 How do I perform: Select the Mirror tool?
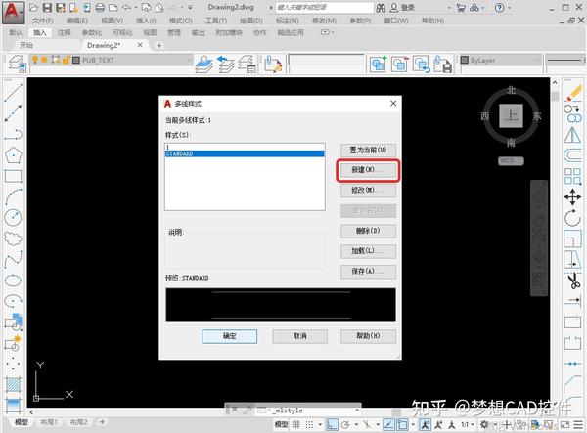pos(572,135)
